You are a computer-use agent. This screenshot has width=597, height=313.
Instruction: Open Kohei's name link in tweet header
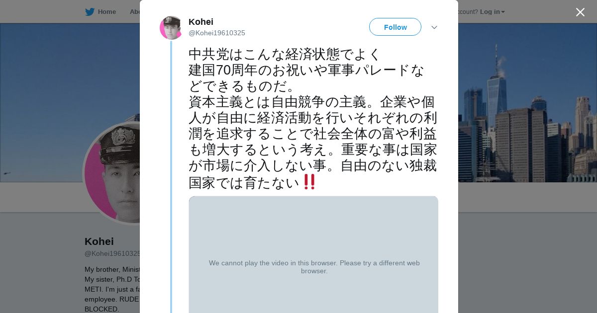point(201,22)
